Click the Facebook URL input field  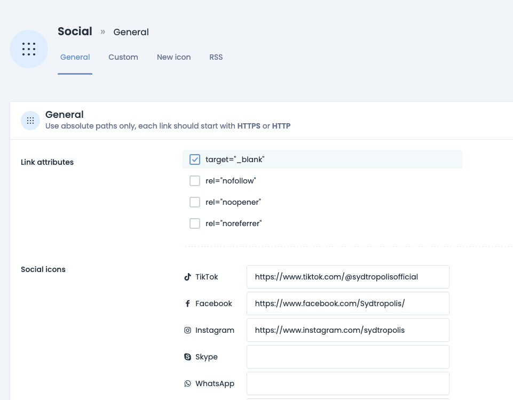click(348, 303)
